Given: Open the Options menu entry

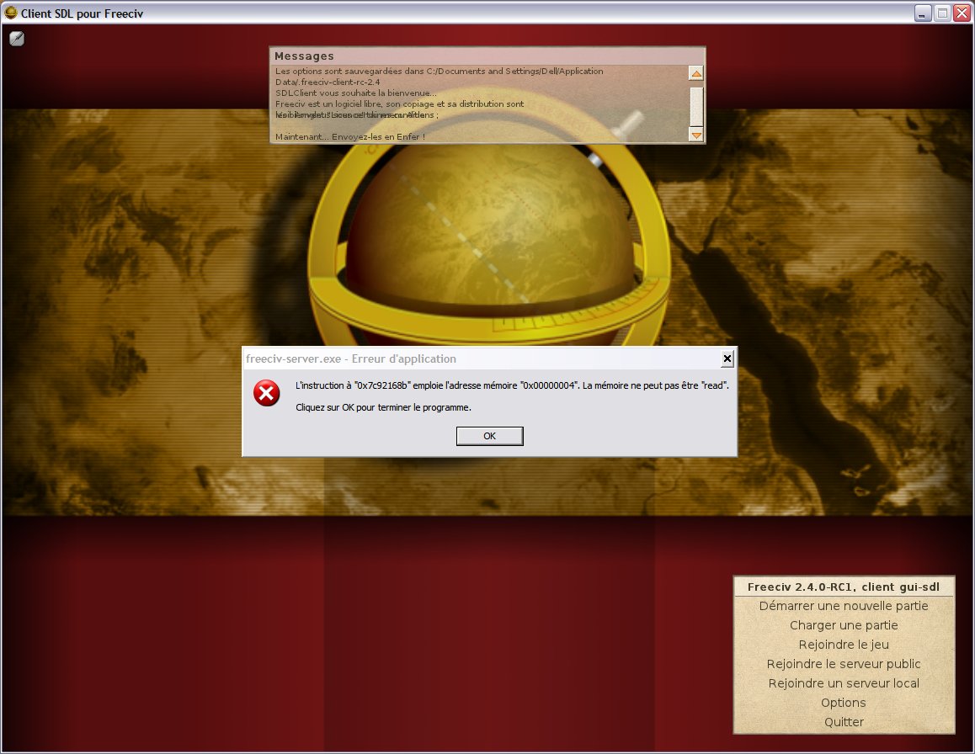Looking at the screenshot, I should coord(843,703).
